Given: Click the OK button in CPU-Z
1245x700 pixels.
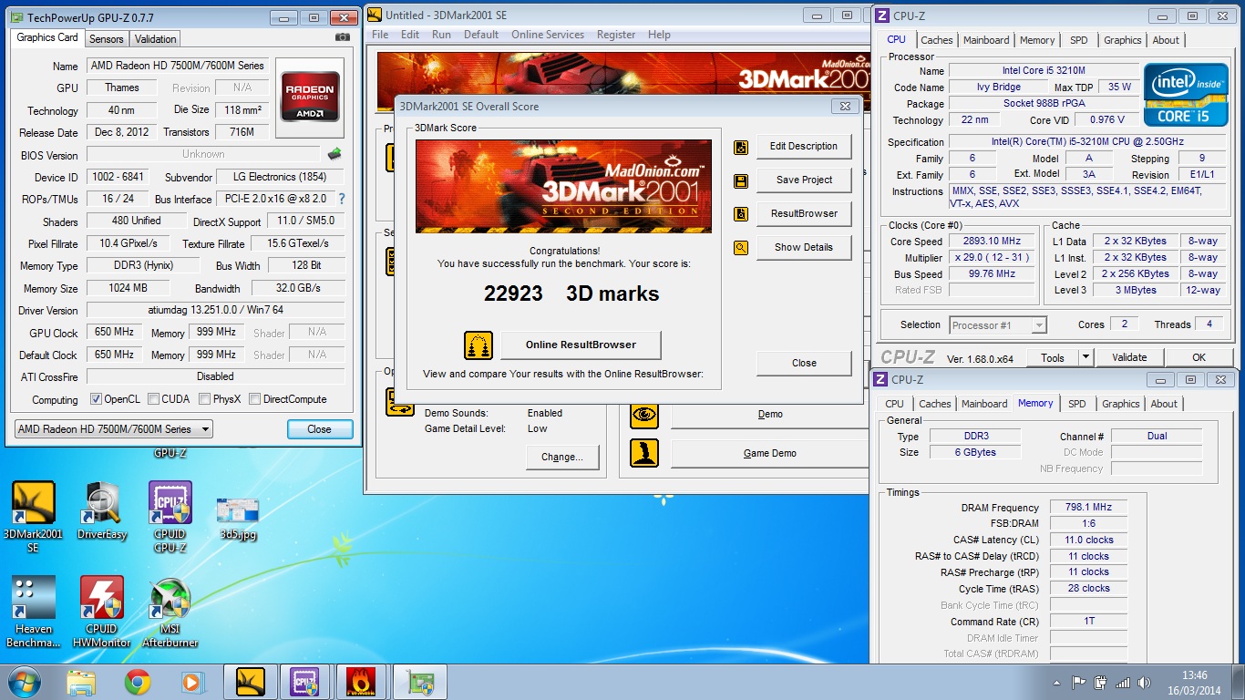Looking at the screenshot, I should 1199,357.
